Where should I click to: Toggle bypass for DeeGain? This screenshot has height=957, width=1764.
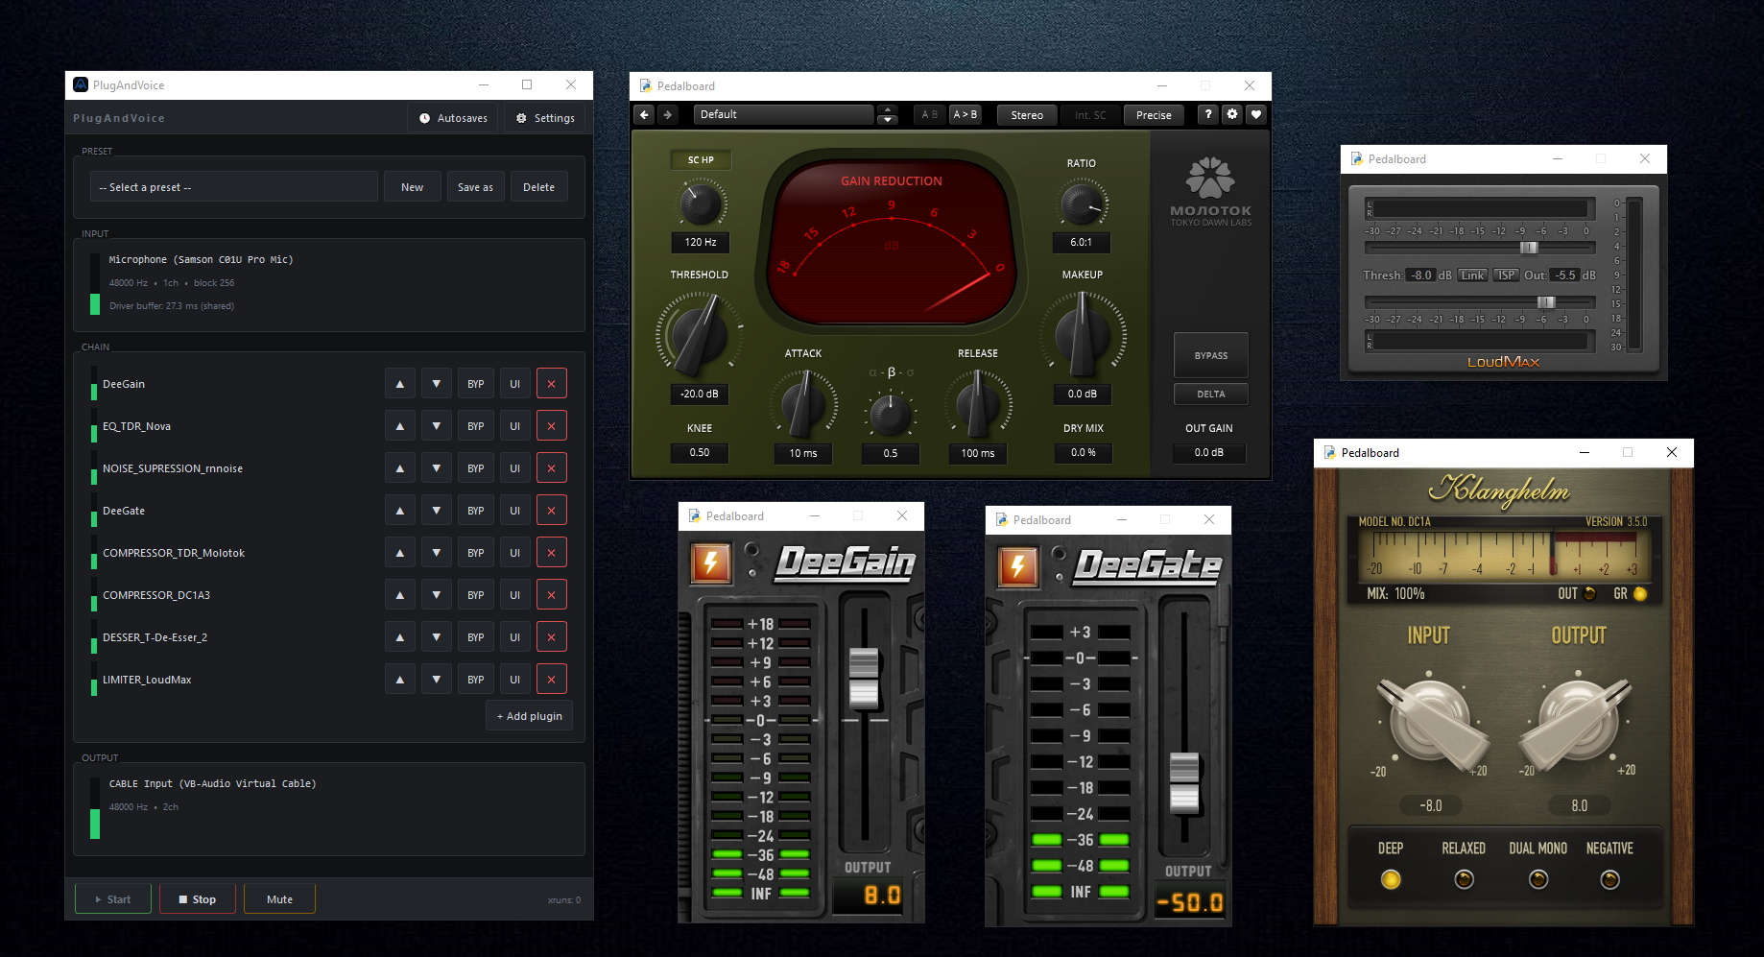476,384
